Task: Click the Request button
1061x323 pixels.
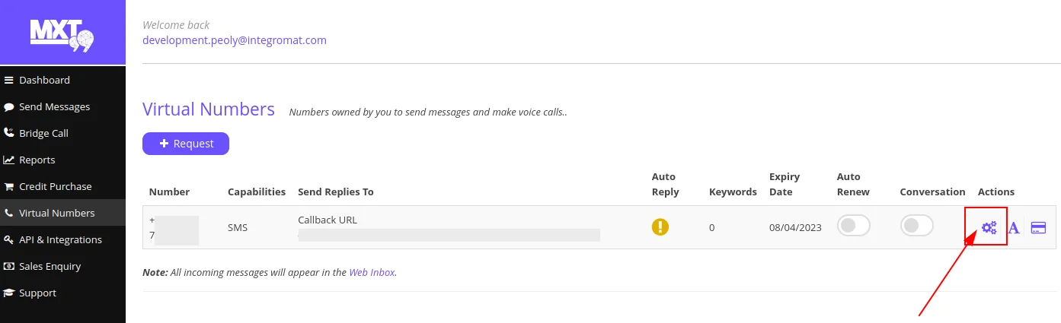Action: click(186, 144)
